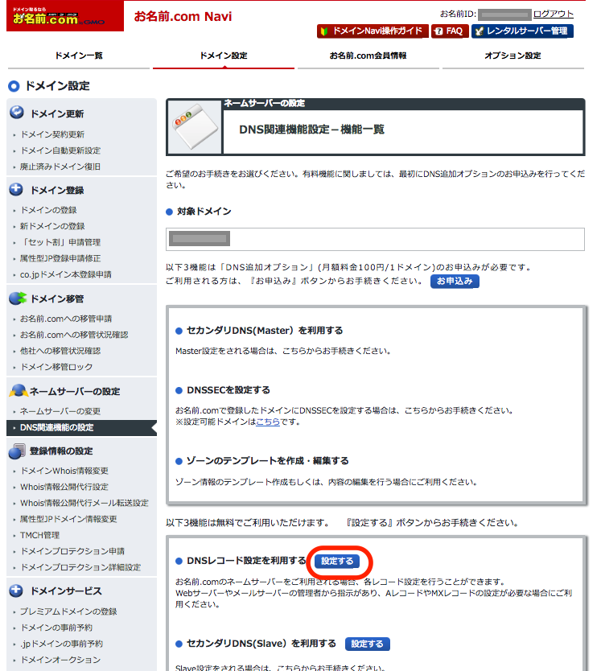
Task: Click the 登録情報の設定 section icon
Action: (17, 451)
